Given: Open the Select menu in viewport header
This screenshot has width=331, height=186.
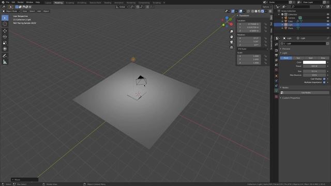Looking at the screenshot, I should coord(32,11).
